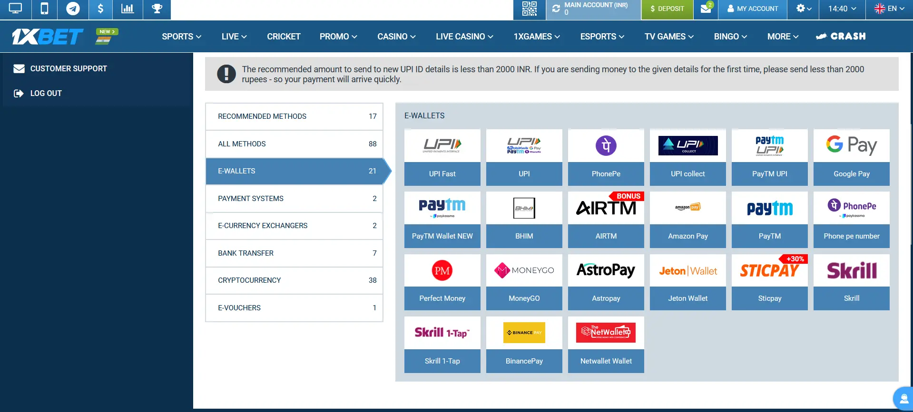The width and height of the screenshot is (913, 412).
Task: Open CUSTOMER SUPPORT in sidebar
Action: pyautogui.click(x=60, y=68)
